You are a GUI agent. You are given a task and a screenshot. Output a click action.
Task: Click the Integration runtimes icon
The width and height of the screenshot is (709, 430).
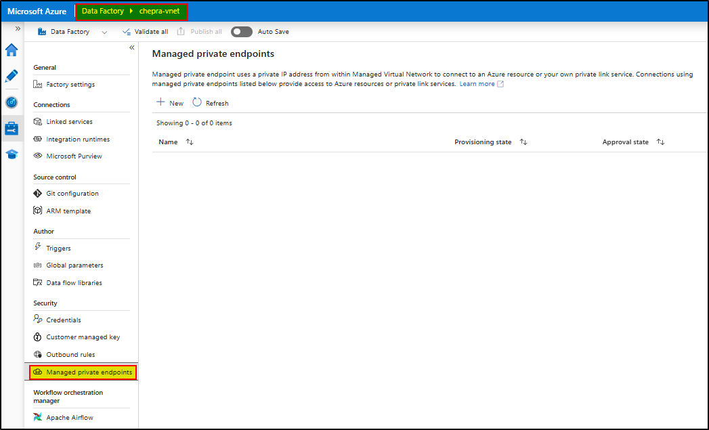tap(38, 139)
